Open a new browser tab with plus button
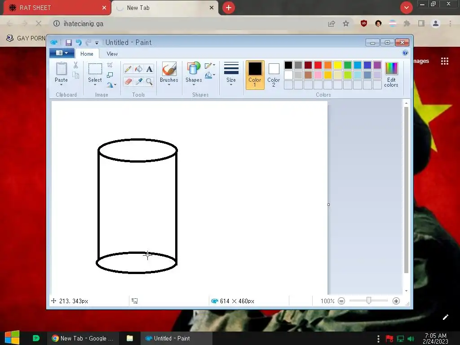This screenshot has height=345, width=460. pos(229,8)
